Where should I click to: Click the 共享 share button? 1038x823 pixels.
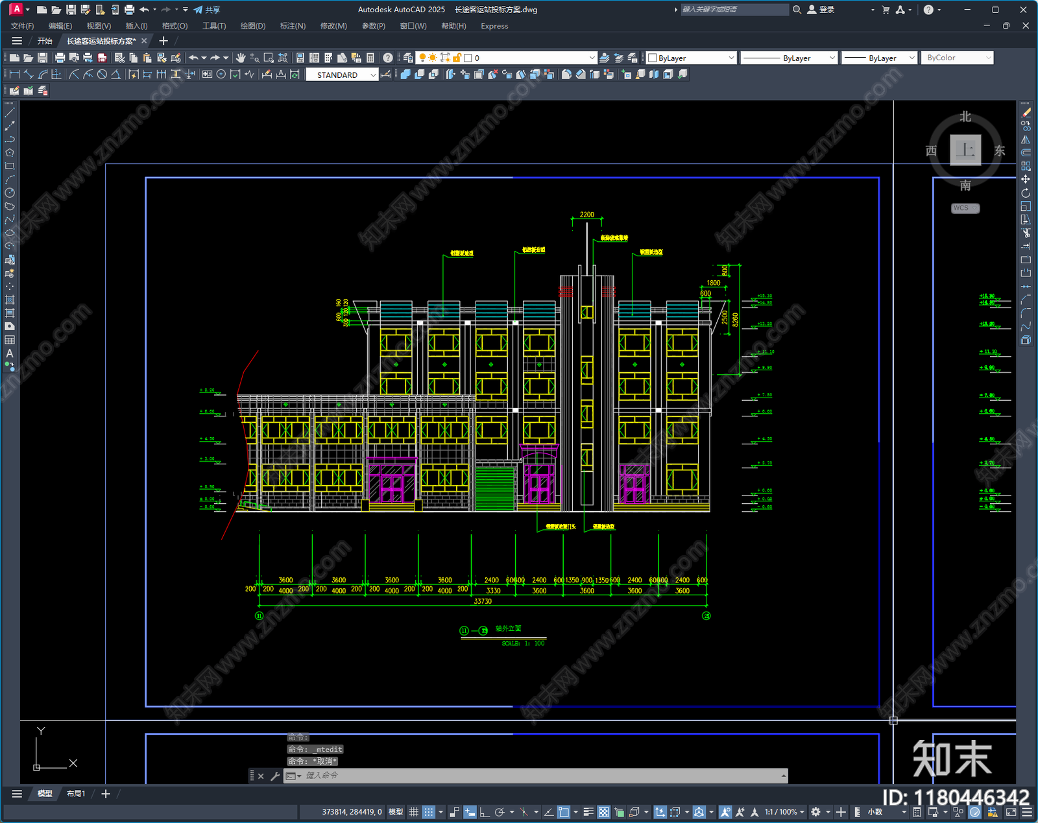(x=207, y=10)
